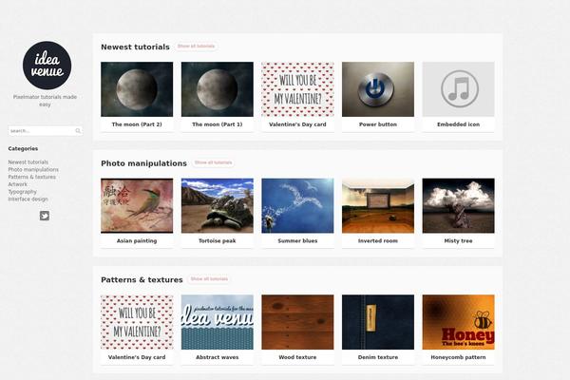This screenshot has width=570, height=380.
Task: Click 'The moon (Part 2)' caption
Action: (x=137, y=124)
